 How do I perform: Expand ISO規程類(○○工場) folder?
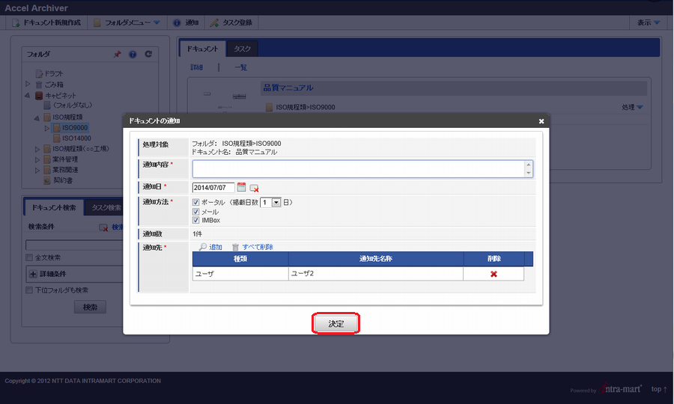coord(37,149)
